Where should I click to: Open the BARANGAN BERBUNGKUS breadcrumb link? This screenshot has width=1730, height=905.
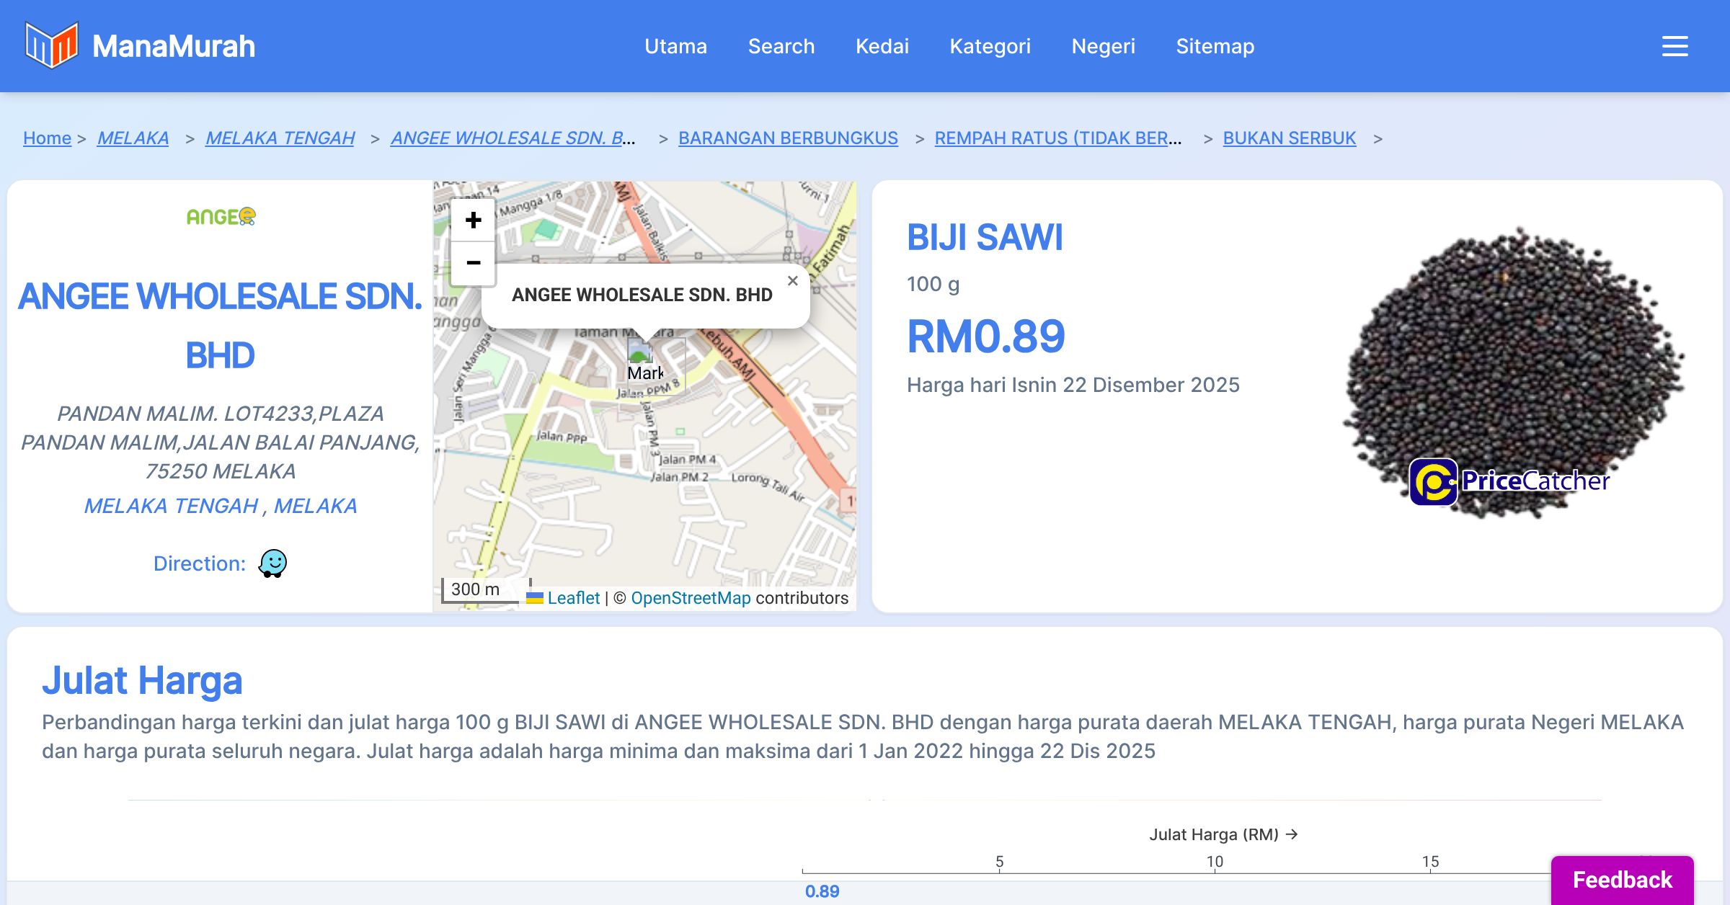click(788, 138)
